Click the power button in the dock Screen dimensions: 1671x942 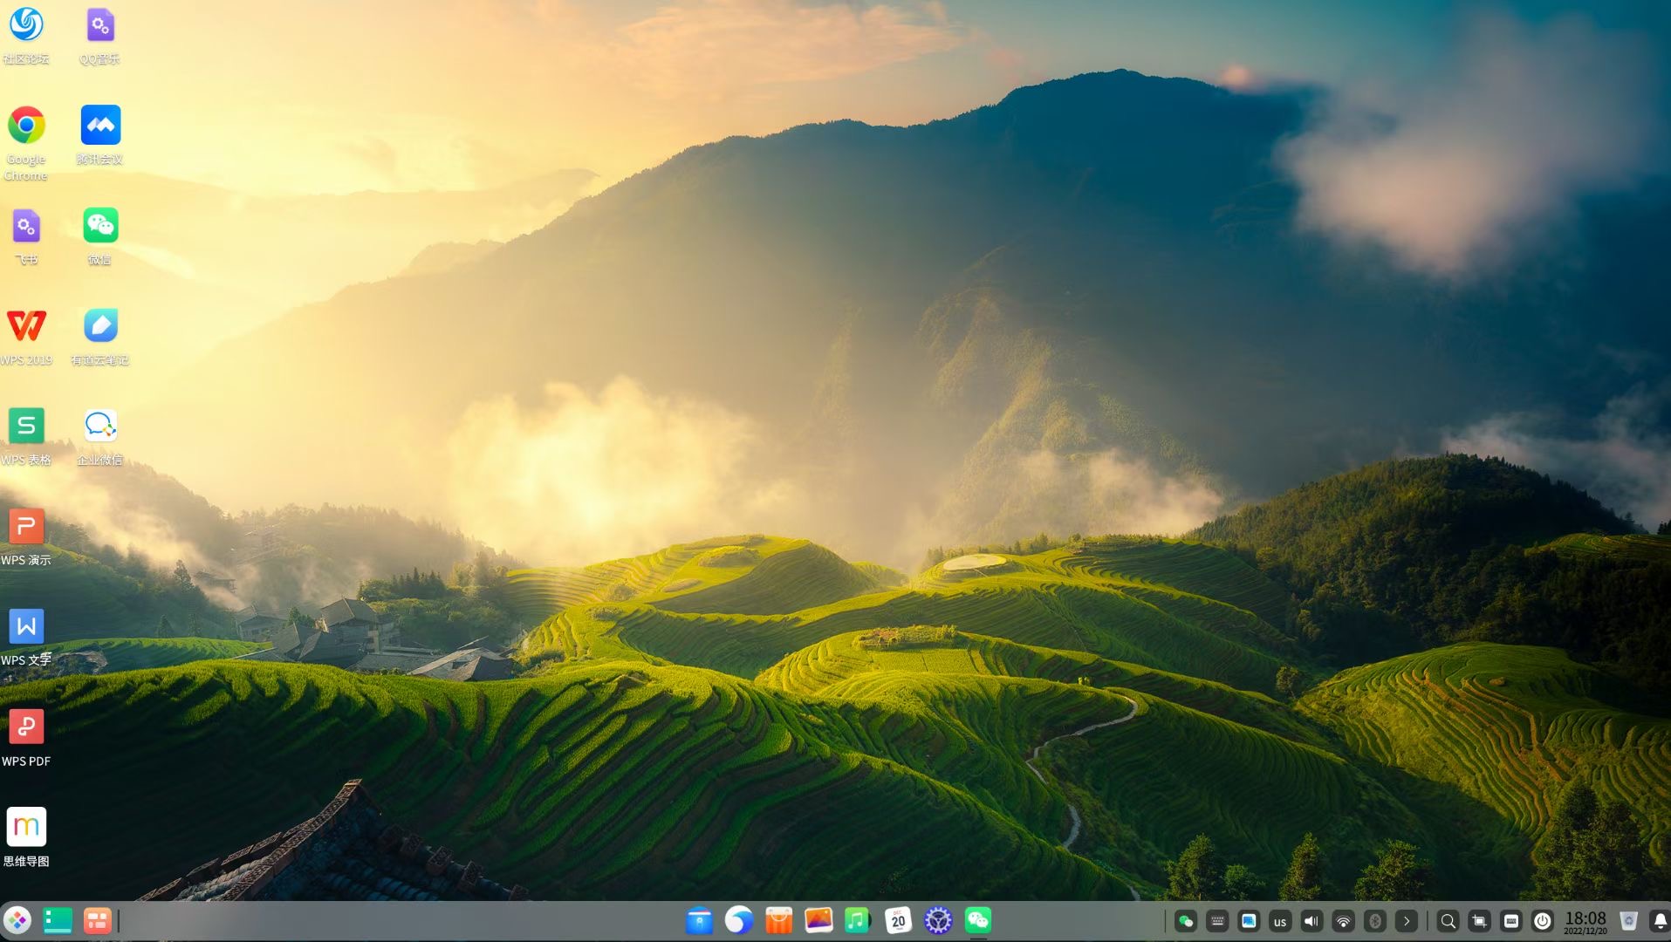(1542, 921)
